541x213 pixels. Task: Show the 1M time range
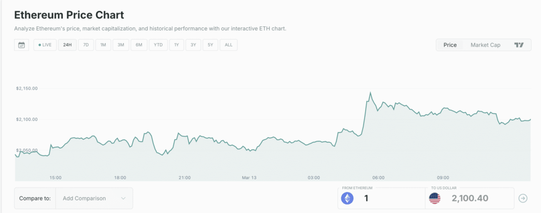click(103, 45)
